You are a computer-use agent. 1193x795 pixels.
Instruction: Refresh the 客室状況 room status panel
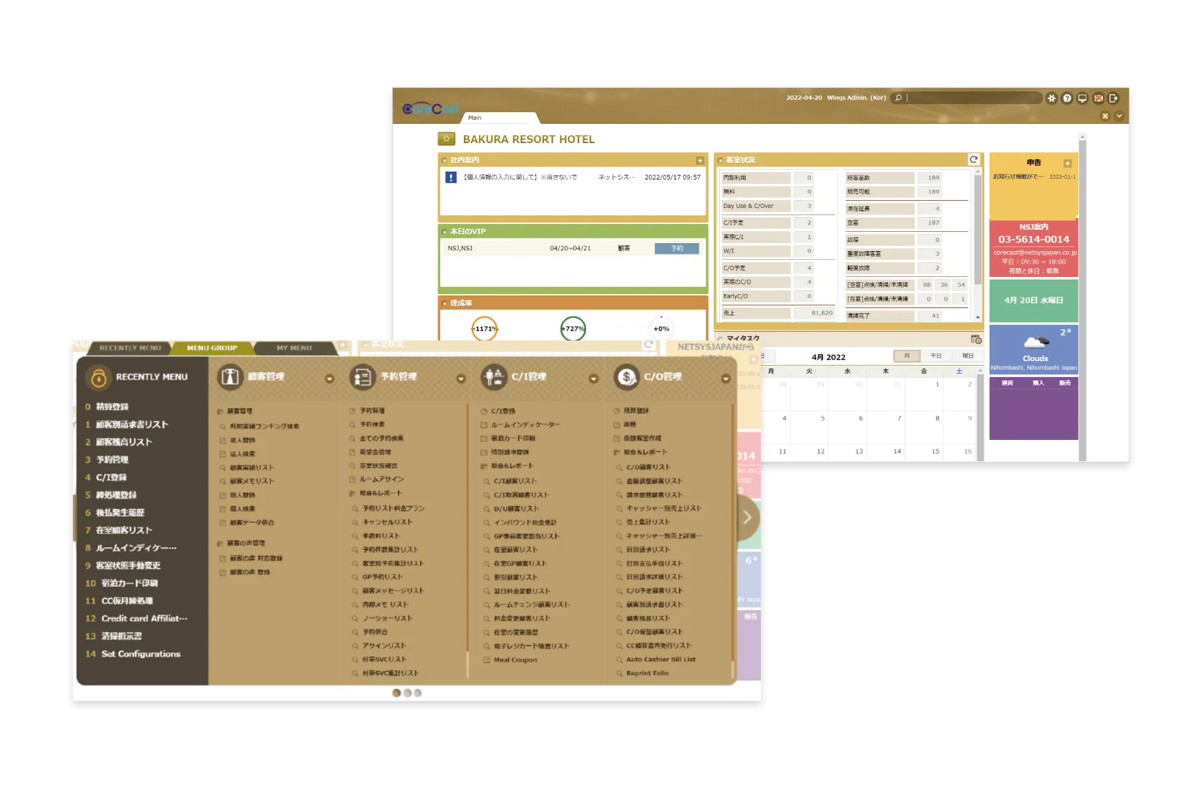coord(974,160)
